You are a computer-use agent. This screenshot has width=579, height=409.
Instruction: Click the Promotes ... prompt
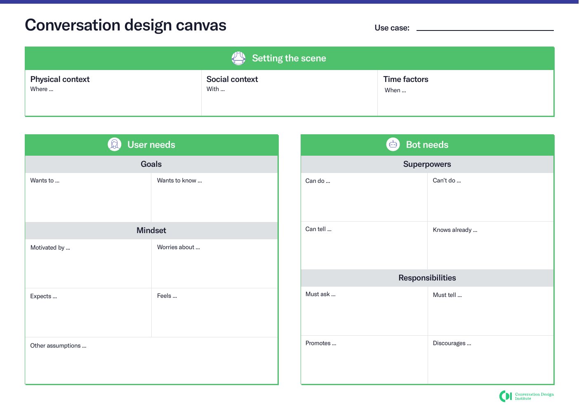[x=321, y=343]
